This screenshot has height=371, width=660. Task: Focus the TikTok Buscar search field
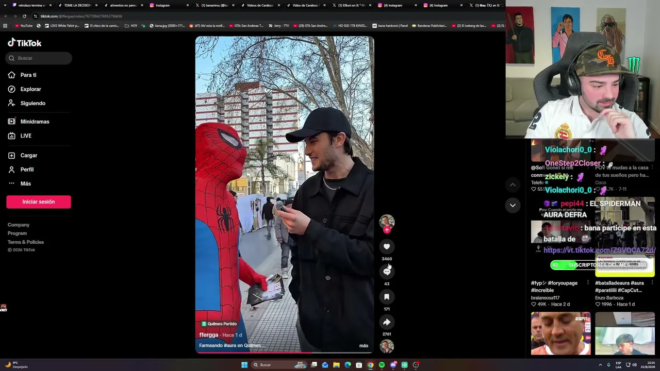[39, 58]
